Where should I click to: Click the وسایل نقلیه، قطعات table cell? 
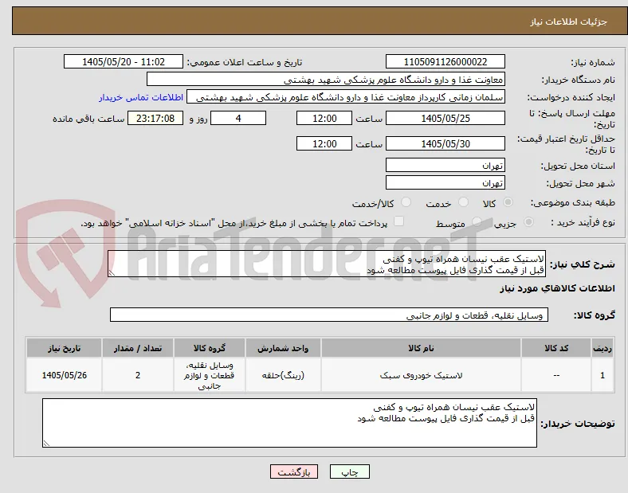210,375
